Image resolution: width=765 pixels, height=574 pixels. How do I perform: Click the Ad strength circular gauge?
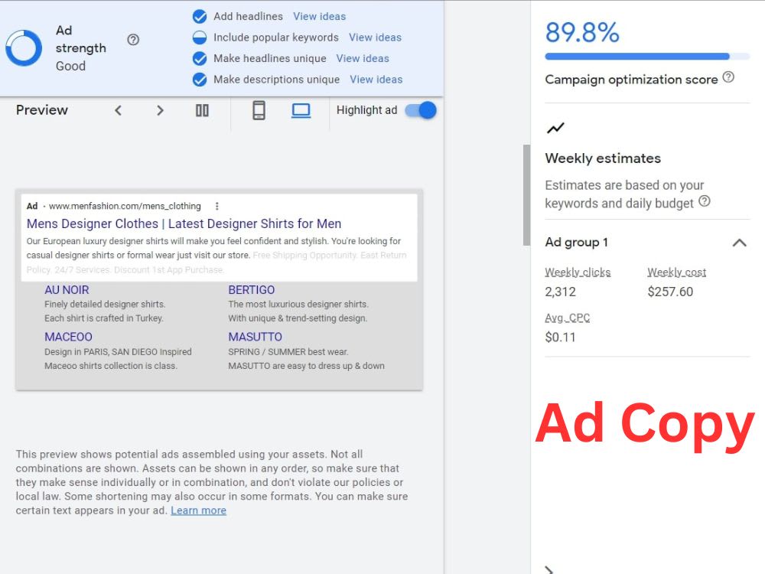[24, 47]
